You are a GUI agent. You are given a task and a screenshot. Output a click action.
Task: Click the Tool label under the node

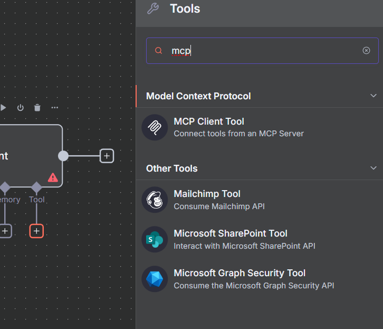coord(37,200)
